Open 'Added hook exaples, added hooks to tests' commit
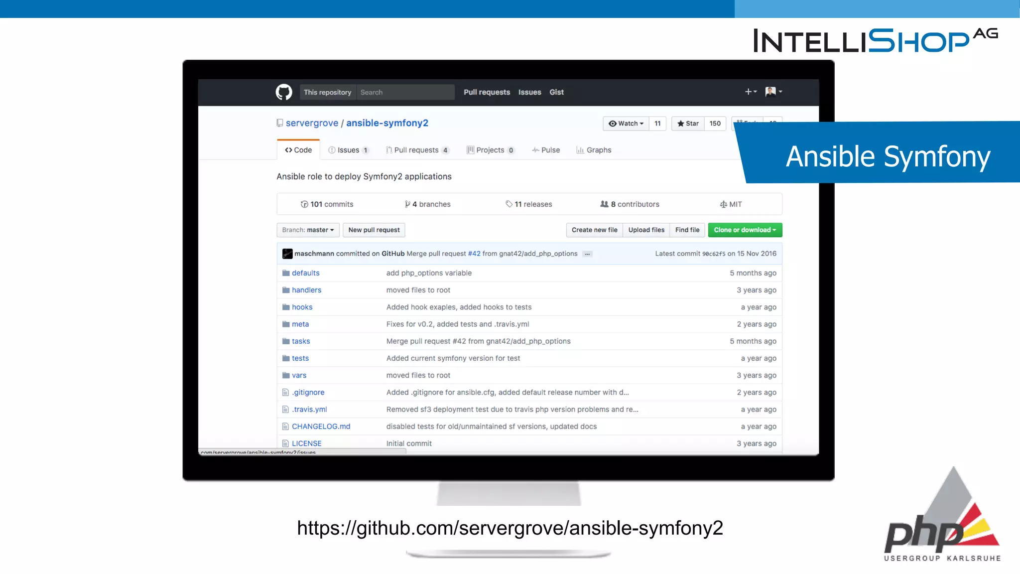Viewport: 1020px width, 574px height. point(459,307)
